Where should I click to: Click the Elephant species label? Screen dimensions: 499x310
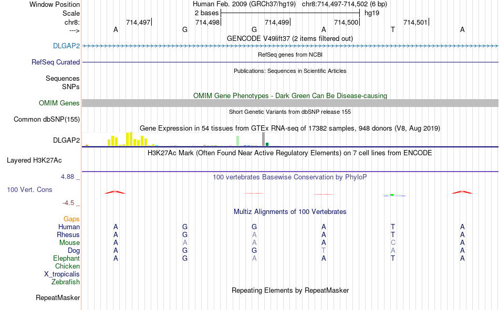point(66,258)
